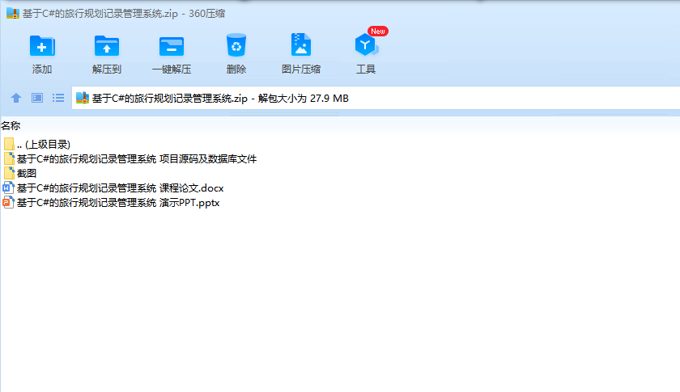Click the 删除 (Delete) trash icon
Image resolution: width=680 pixels, height=392 pixels.
click(236, 45)
